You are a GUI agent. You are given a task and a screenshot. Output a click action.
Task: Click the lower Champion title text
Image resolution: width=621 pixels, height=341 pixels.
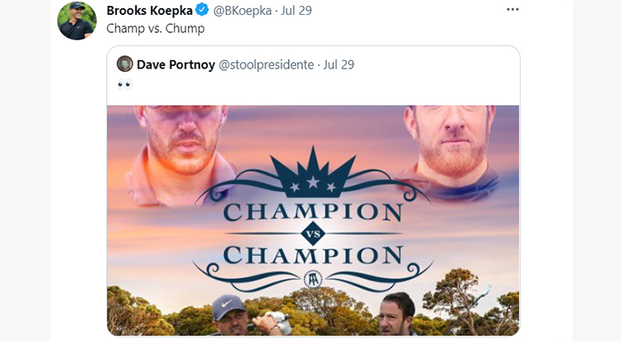pyautogui.click(x=313, y=255)
